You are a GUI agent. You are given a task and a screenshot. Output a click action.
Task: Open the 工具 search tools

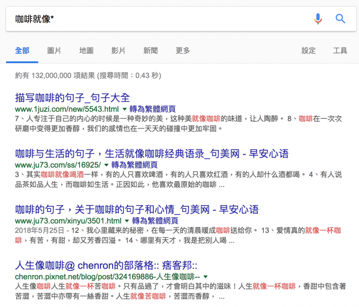pos(340,51)
